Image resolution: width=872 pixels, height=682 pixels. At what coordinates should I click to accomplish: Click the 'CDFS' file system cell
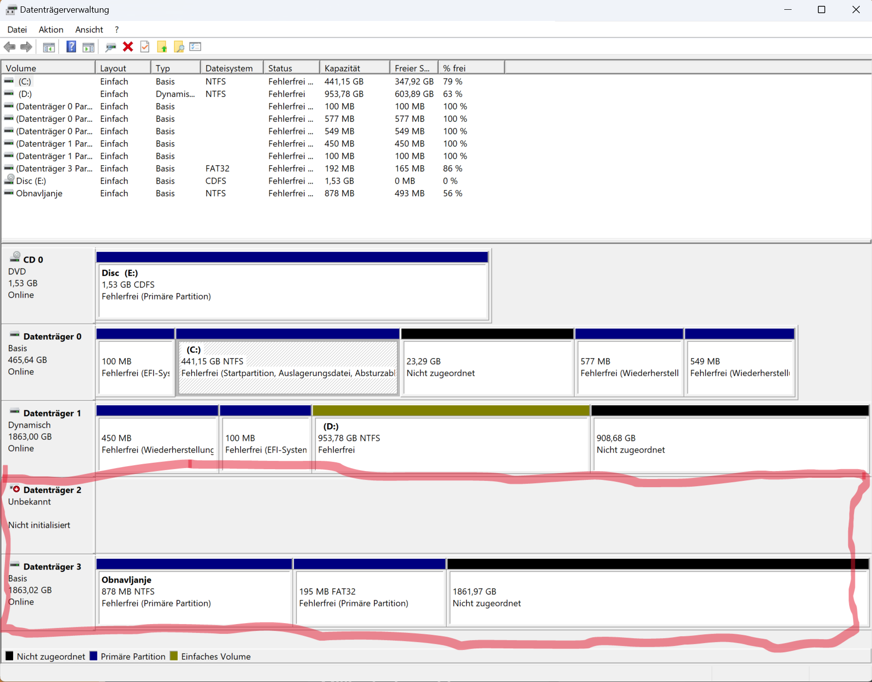click(x=216, y=181)
